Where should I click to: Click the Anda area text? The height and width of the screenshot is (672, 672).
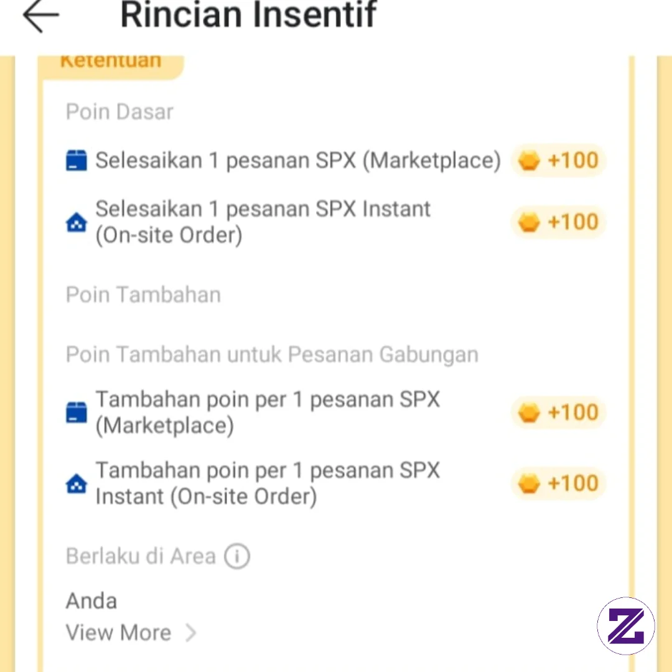point(91,601)
